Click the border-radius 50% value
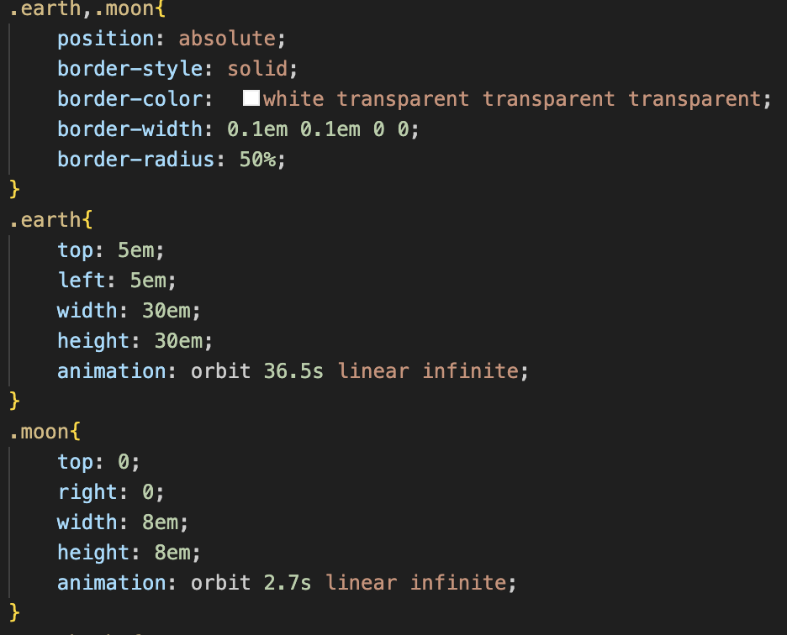The image size is (787, 635). (x=257, y=160)
